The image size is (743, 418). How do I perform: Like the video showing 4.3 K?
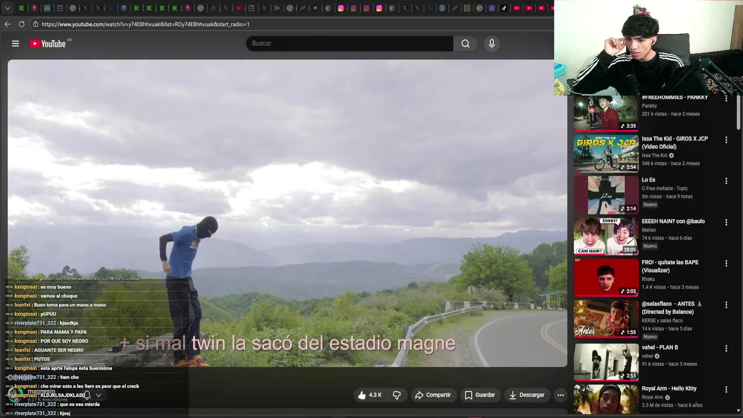point(370,395)
